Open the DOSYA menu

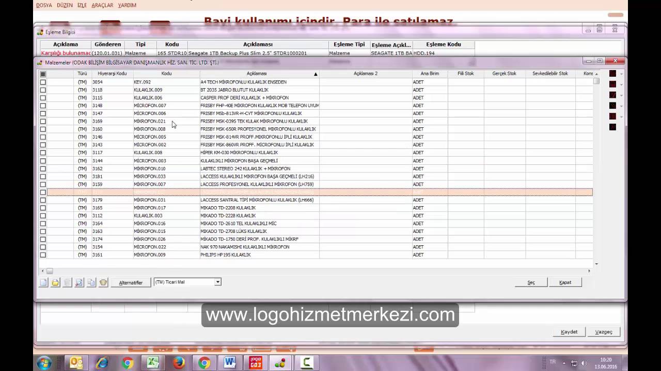tap(44, 5)
